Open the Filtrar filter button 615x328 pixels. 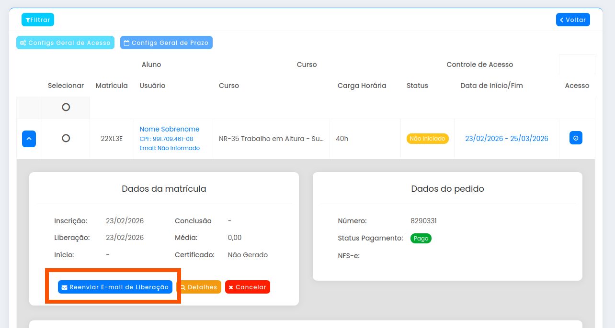click(38, 20)
